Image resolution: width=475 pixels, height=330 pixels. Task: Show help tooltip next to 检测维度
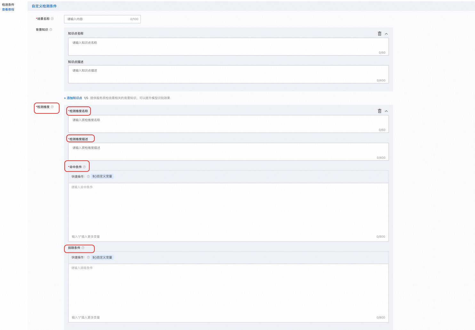(x=52, y=107)
